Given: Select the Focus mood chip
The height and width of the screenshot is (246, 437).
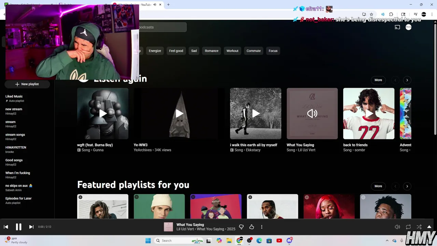Looking at the screenshot, I should [x=273, y=51].
